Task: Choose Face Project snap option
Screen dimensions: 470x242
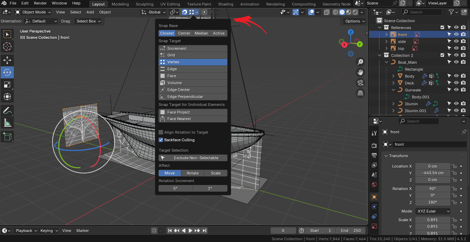Action: click(x=193, y=112)
